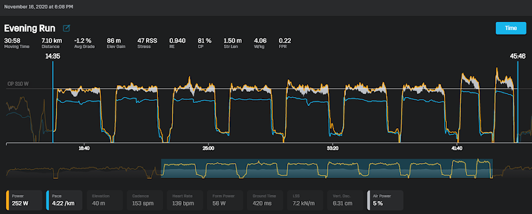Click the 1.50 m Str Len value

(x=233, y=41)
